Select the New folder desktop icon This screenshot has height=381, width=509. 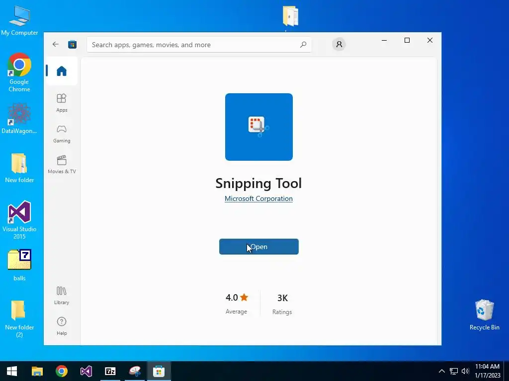(x=19, y=168)
